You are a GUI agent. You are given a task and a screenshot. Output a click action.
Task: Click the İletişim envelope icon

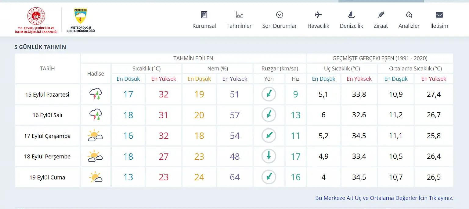(x=439, y=15)
